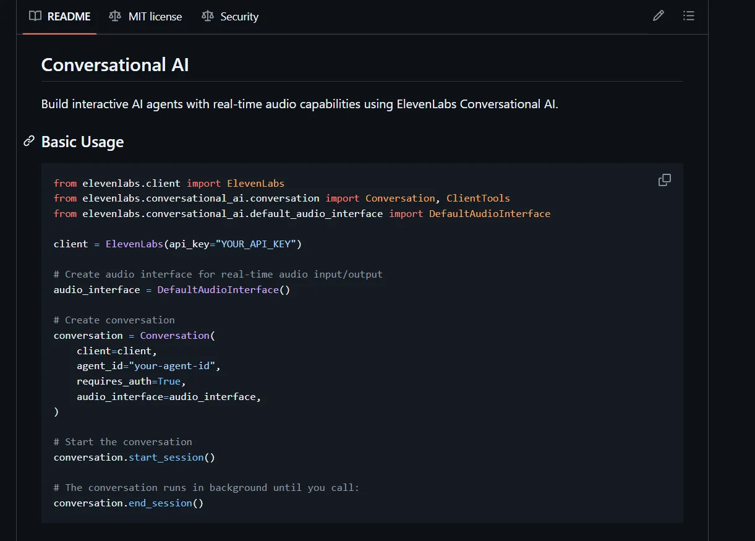Open the outline list icon
Screen dimensions: 755x541
[x=689, y=16]
